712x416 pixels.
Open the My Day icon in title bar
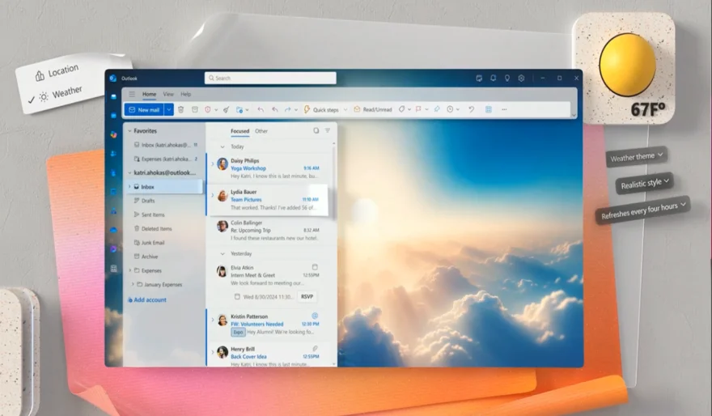pyautogui.click(x=479, y=79)
